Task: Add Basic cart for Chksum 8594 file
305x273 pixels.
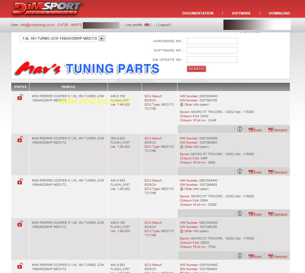Action: click(255, 214)
